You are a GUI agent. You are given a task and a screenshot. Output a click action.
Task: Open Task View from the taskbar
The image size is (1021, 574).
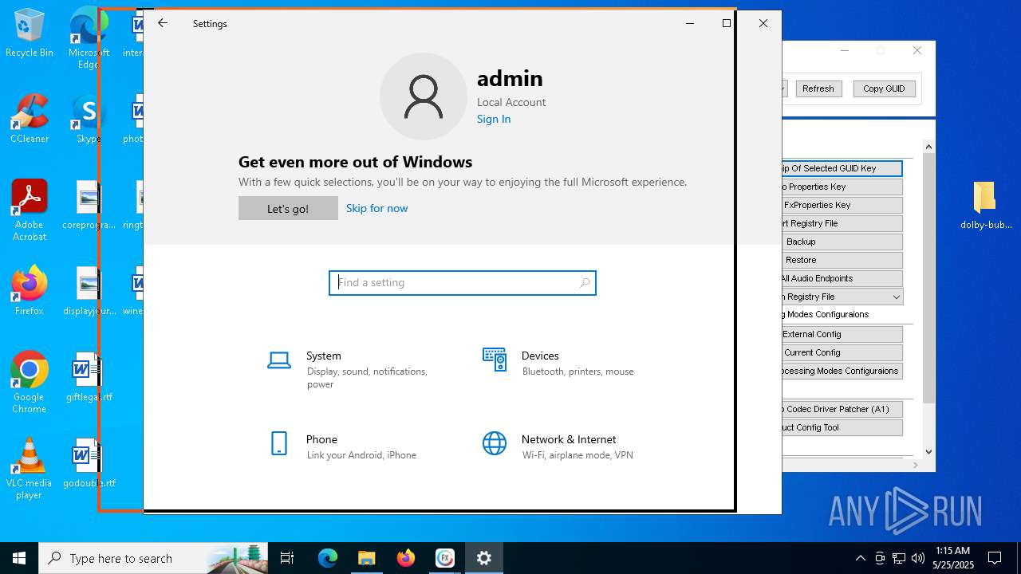click(x=287, y=558)
